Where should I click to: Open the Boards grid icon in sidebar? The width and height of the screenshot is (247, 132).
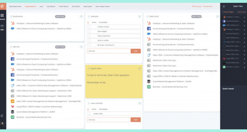[2, 15]
